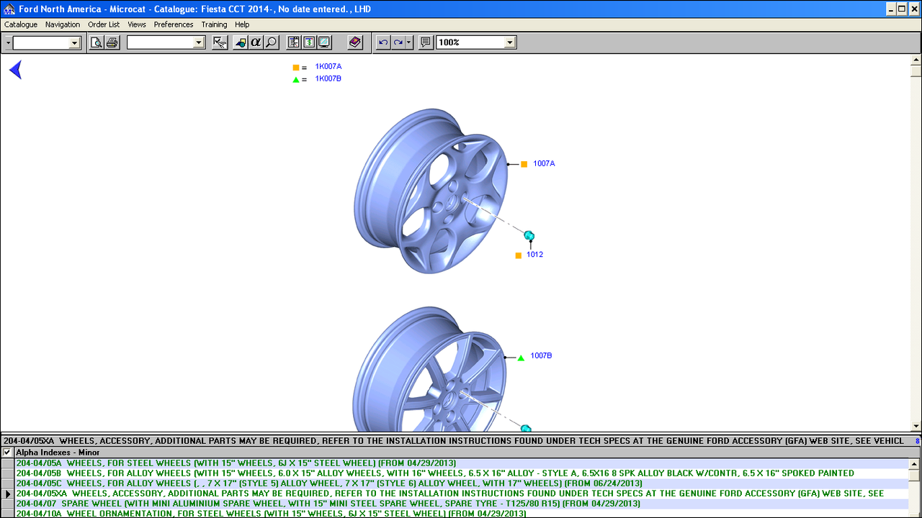
Task: Click the index list scrollbar up arrow
Action: pos(915,465)
